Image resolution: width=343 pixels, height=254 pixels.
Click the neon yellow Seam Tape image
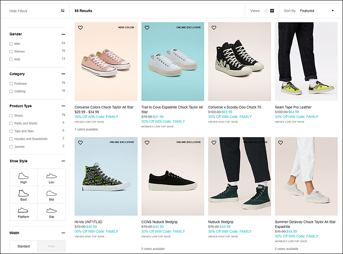pos(306,61)
